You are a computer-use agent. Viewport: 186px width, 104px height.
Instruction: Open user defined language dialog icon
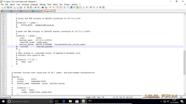(74, 7)
